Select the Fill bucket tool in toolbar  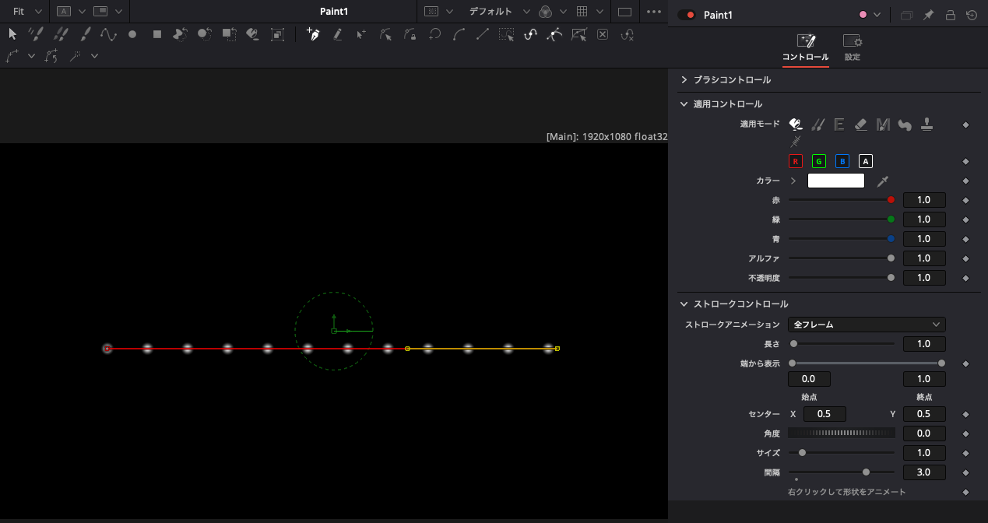click(252, 34)
